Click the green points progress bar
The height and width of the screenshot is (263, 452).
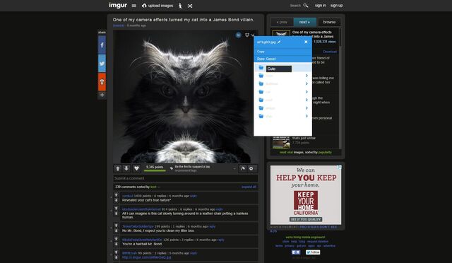pos(155,170)
